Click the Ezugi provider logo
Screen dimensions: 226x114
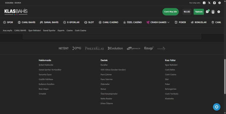pos(149,48)
